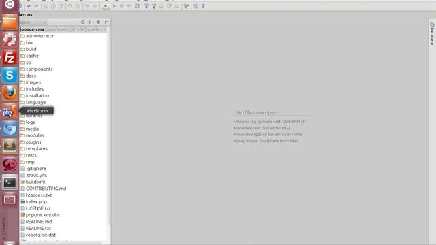Select the phpunit.xml.dist file

tap(40, 215)
